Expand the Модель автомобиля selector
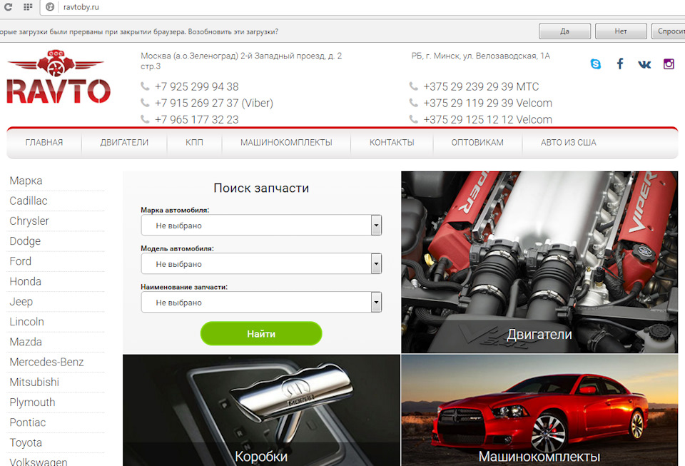The height and width of the screenshot is (466, 685). click(x=261, y=263)
